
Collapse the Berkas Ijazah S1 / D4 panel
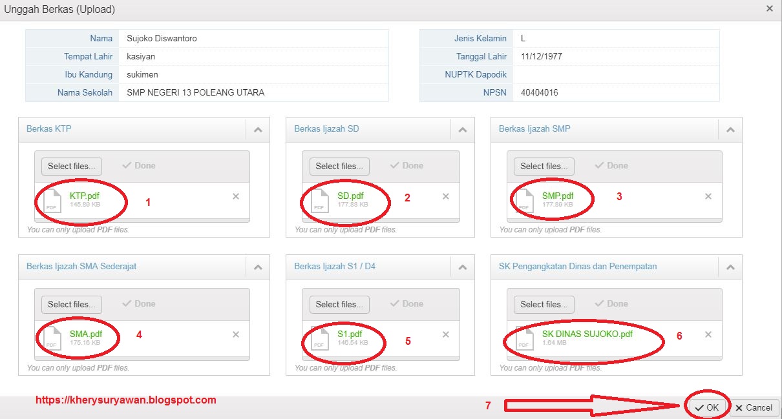click(x=462, y=267)
